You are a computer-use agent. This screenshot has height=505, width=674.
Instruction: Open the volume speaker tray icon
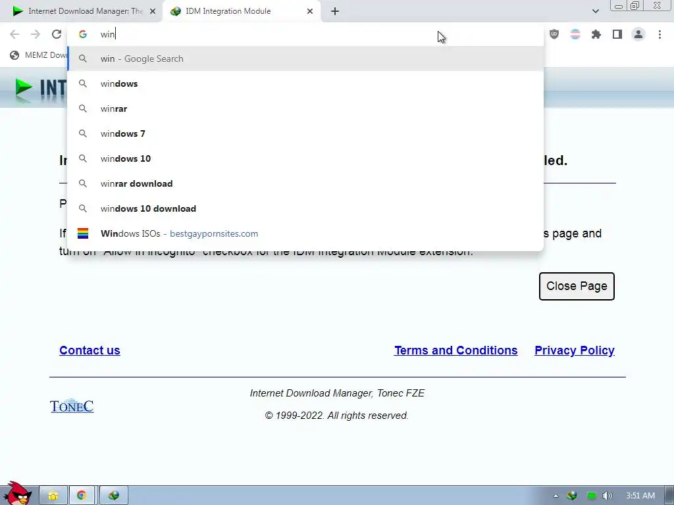pyautogui.click(x=607, y=496)
